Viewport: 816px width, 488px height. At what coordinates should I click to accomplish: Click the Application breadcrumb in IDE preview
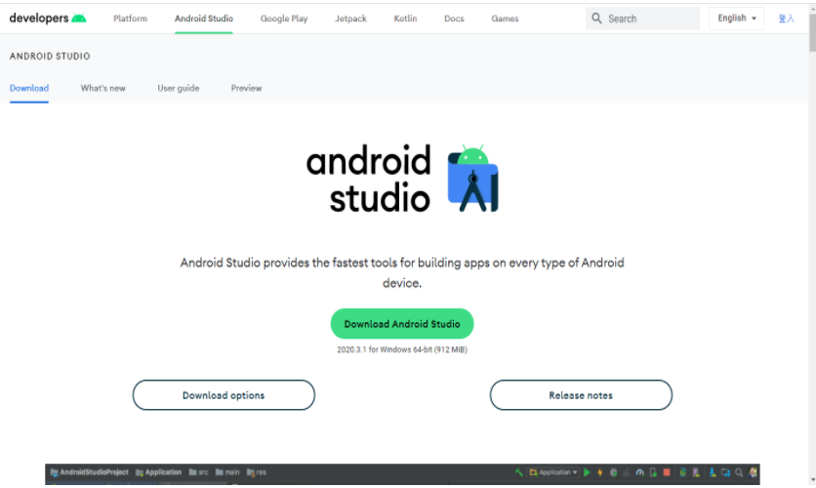[158, 472]
